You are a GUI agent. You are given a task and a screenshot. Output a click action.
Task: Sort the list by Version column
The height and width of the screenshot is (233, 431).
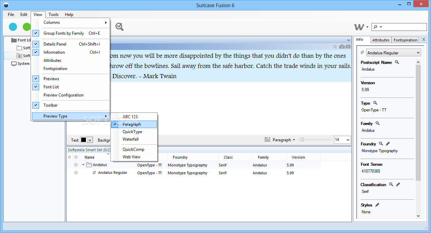pyautogui.click(x=303, y=157)
